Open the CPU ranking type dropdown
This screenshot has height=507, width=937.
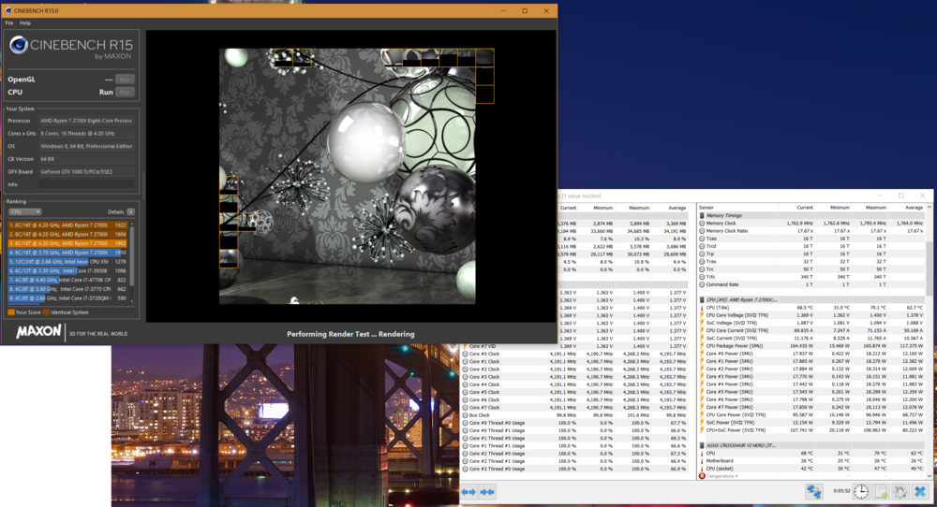24,212
